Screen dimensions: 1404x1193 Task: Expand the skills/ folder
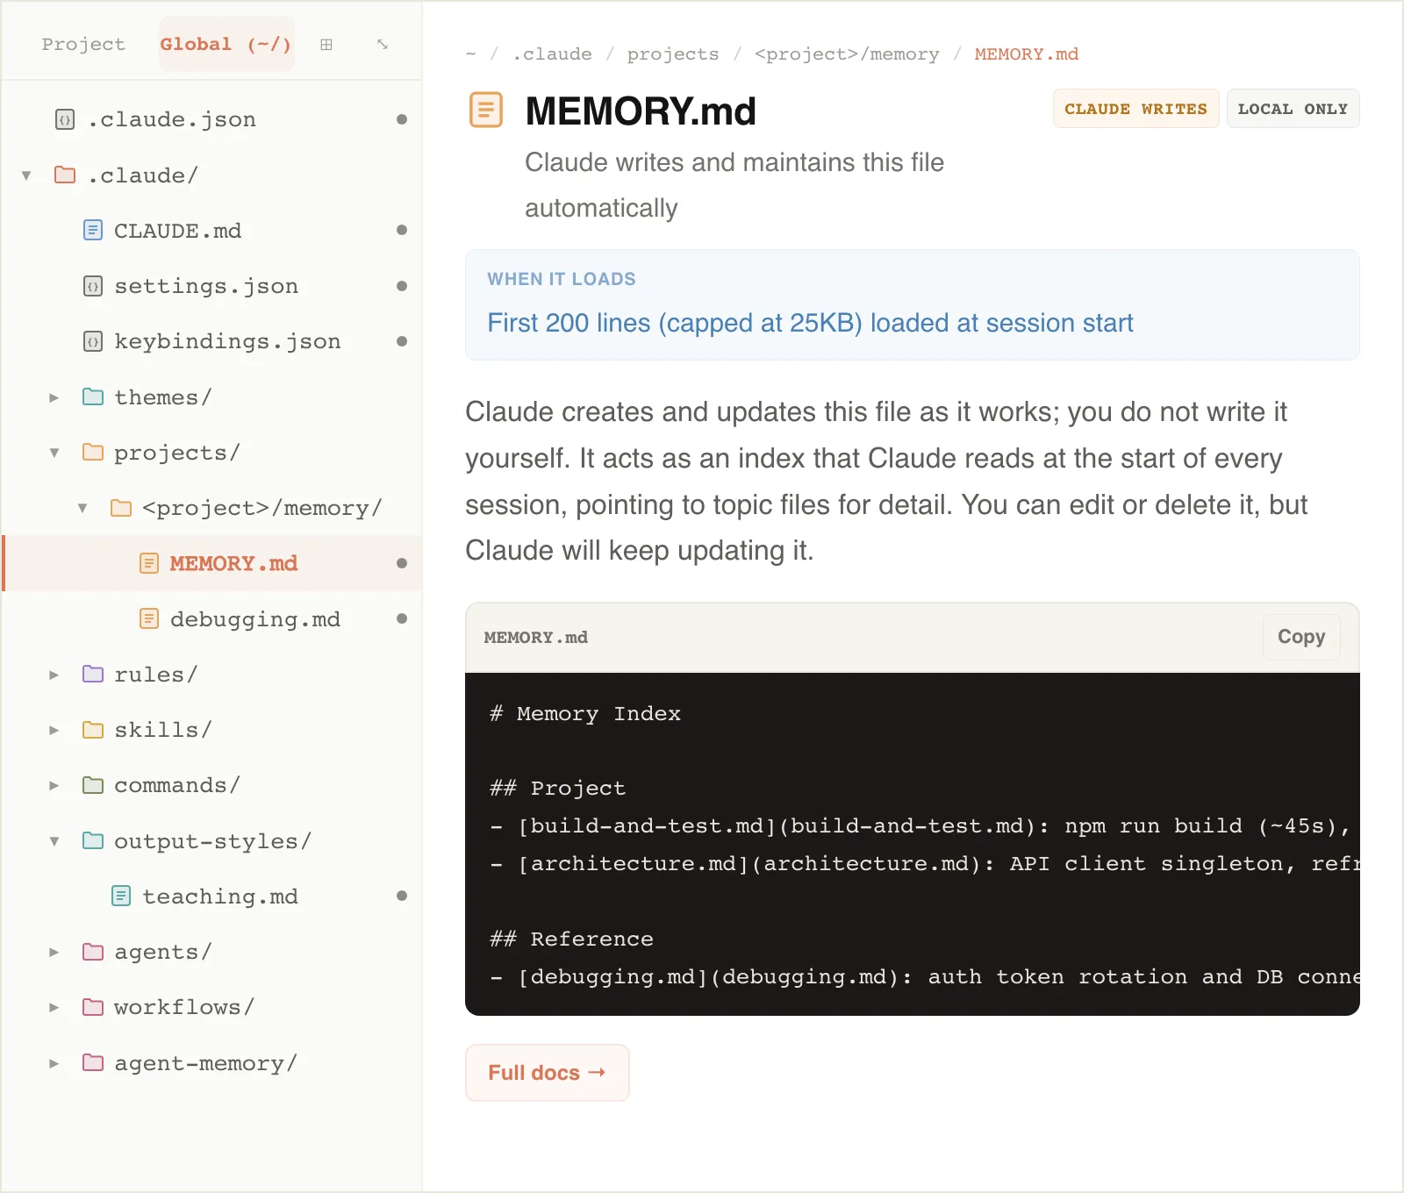[54, 730]
